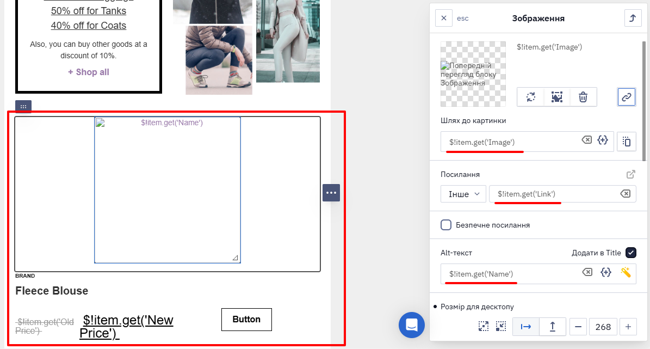Open the three-dots block options menu

[331, 193]
